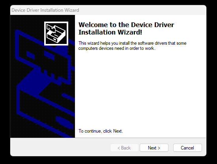Click the Device Driver Installation Wizard title

[45, 10]
